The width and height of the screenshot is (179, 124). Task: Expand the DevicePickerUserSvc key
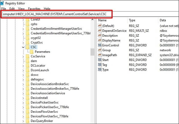pyautogui.click(x=23, y=103)
